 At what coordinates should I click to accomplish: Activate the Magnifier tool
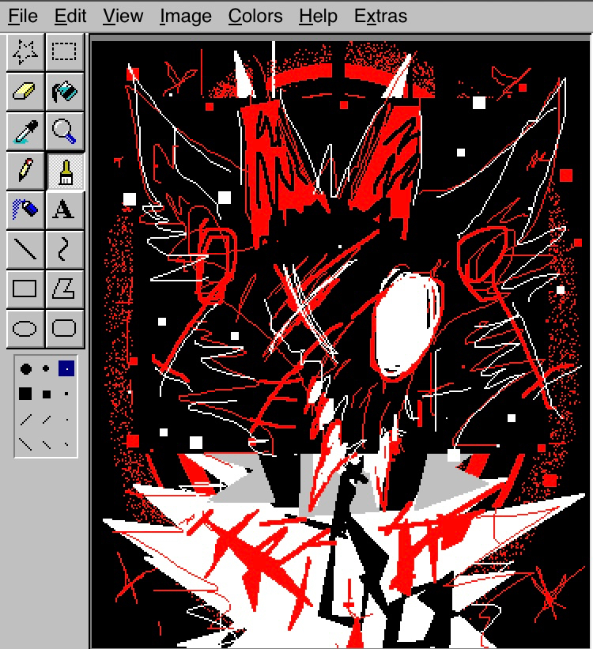65,130
